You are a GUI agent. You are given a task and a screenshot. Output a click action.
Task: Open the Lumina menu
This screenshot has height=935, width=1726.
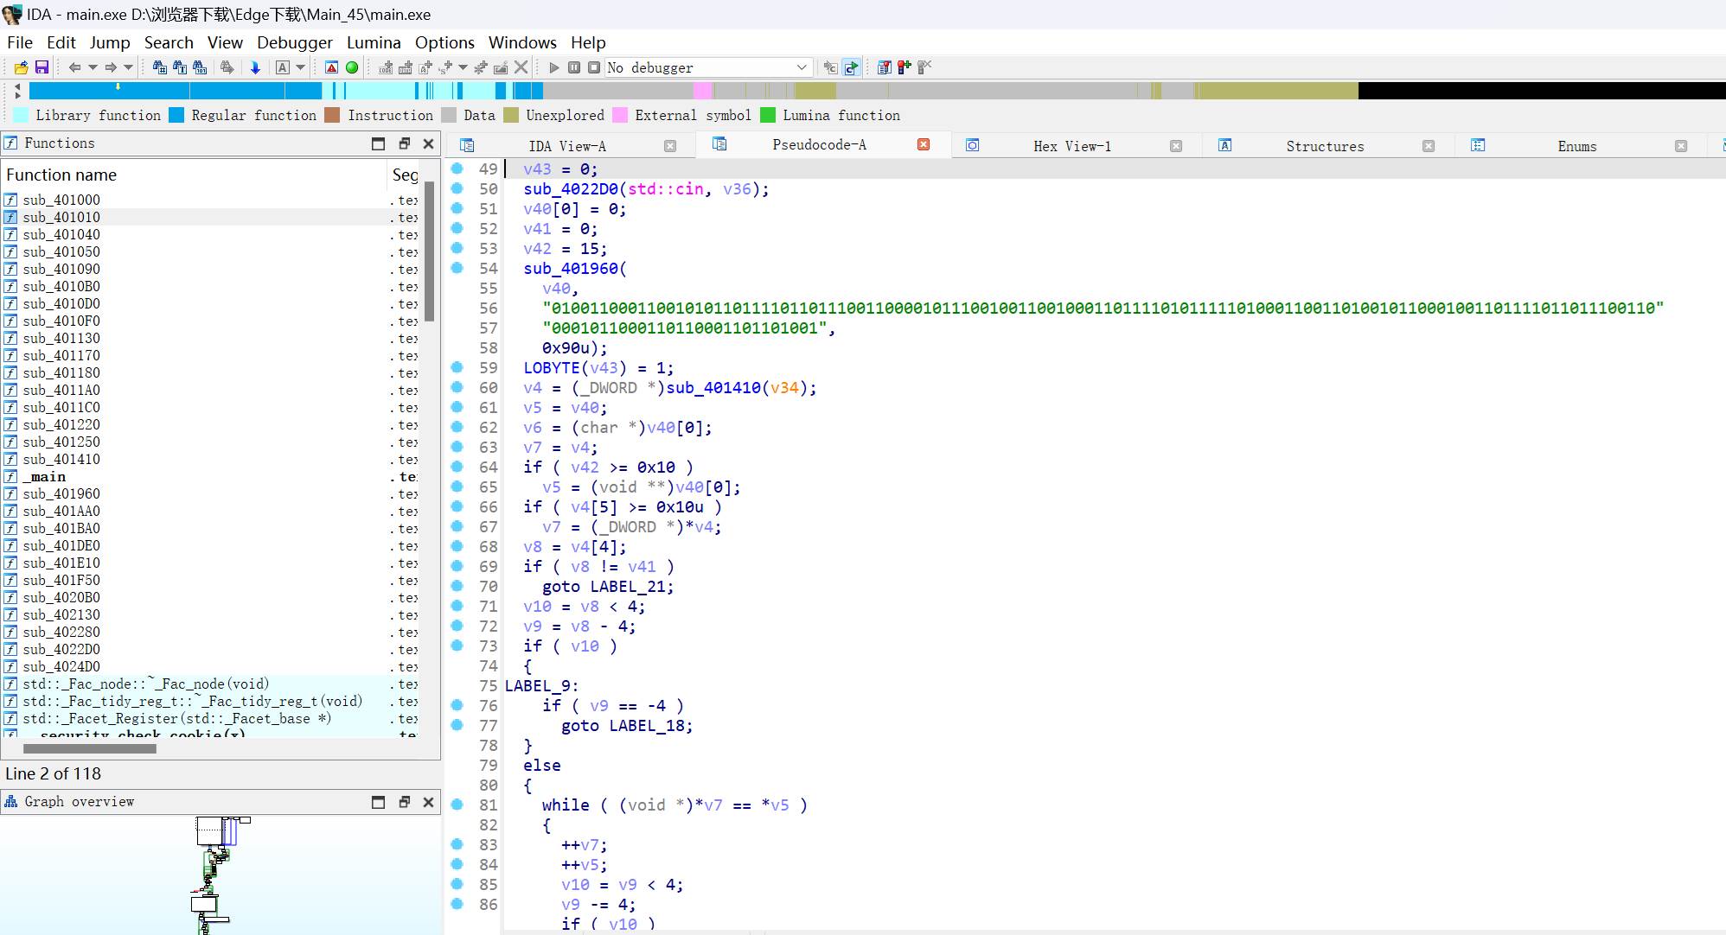coord(374,42)
